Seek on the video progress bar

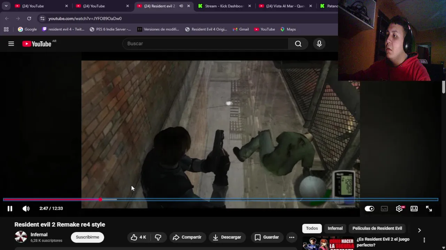221,199
